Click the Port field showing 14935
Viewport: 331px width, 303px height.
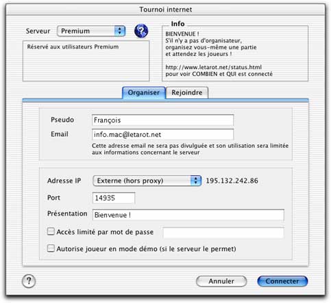click(114, 198)
